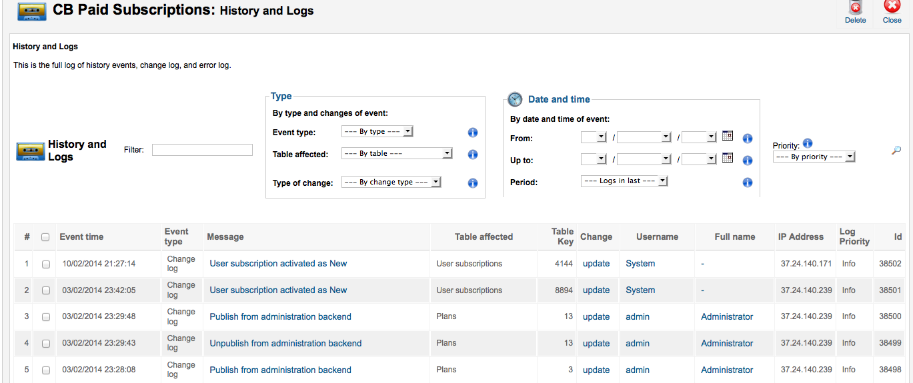The image size is (913, 383).
Task: Click the info icon next to Priority
Action: click(808, 143)
